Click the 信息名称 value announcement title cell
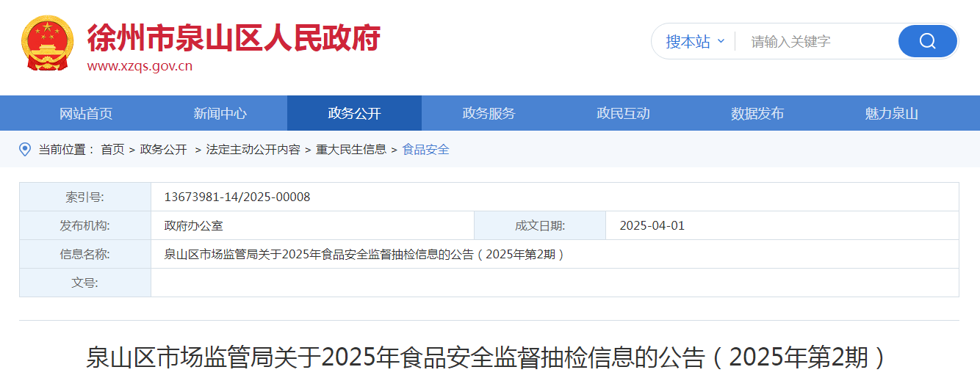Viewport: 980px width, 378px height. [x=555, y=254]
